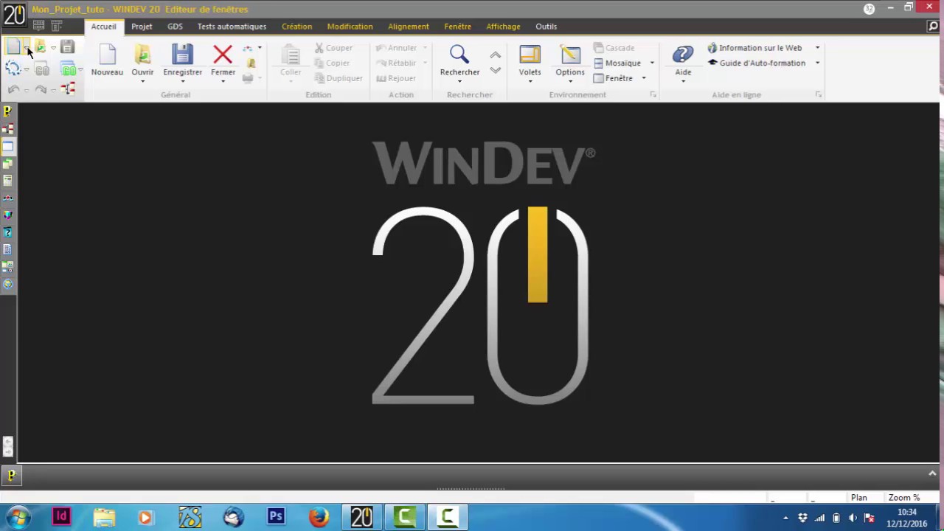Open the Tests automatiques tab
The height and width of the screenshot is (531, 944).
tap(232, 27)
